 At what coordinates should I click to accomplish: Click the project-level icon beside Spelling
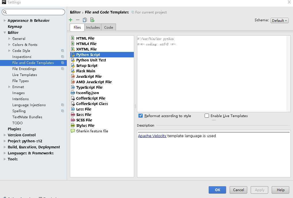pos(62,111)
